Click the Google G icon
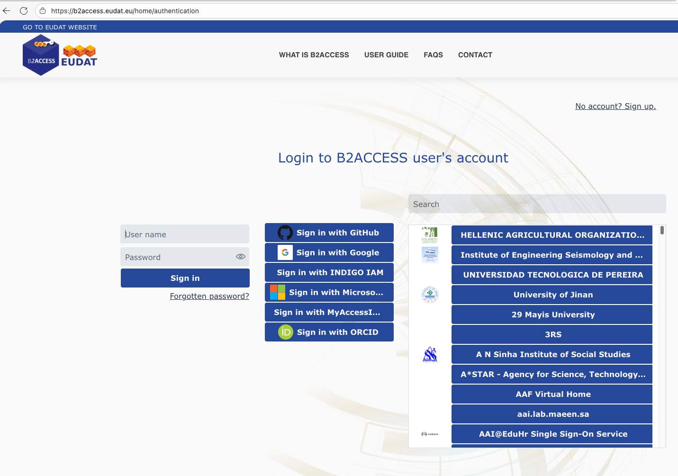 click(285, 252)
